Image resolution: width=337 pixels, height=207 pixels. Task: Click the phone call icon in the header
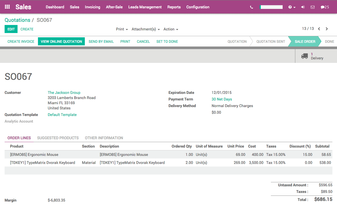click(x=251, y=7)
